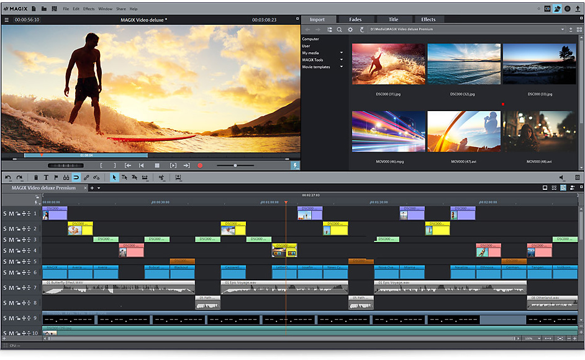Switch Media Pool to large icons view
This screenshot has height=360, width=585.
pos(579,29)
